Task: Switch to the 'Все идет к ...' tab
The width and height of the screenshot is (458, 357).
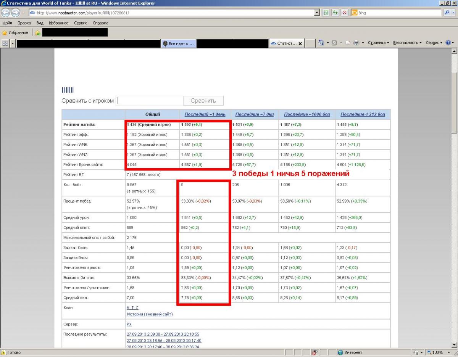Action: (x=179, y=43)
